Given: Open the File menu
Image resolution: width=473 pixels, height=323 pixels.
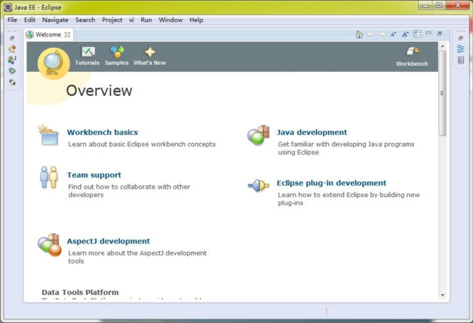Looking at the screenshot, I should [12, 20].
